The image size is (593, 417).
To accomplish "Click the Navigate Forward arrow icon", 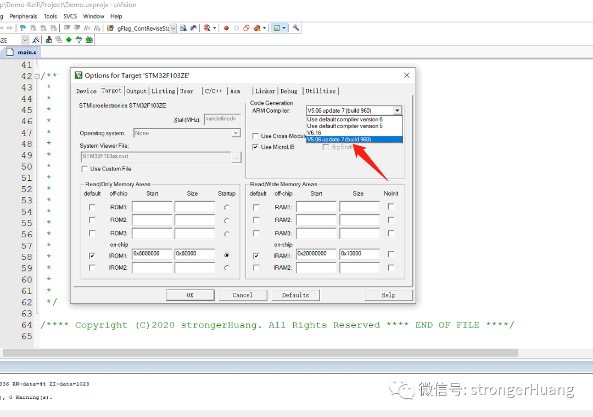I will click(10, 28).
